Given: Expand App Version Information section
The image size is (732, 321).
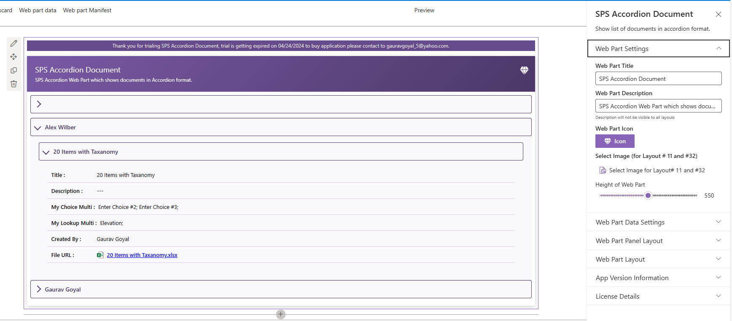Looking at the screenshot, I should (658, 278).
